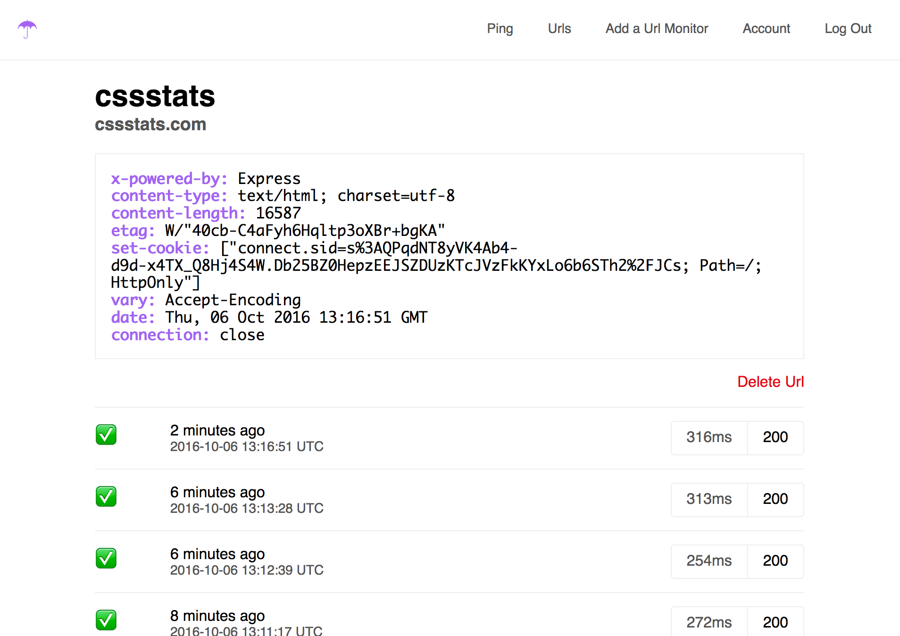Click Log Out in navigation
This screenshot has width=900, height=636.
click(848, 29)
